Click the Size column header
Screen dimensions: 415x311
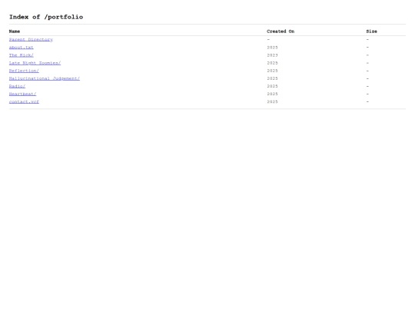(x=372, y=31)
